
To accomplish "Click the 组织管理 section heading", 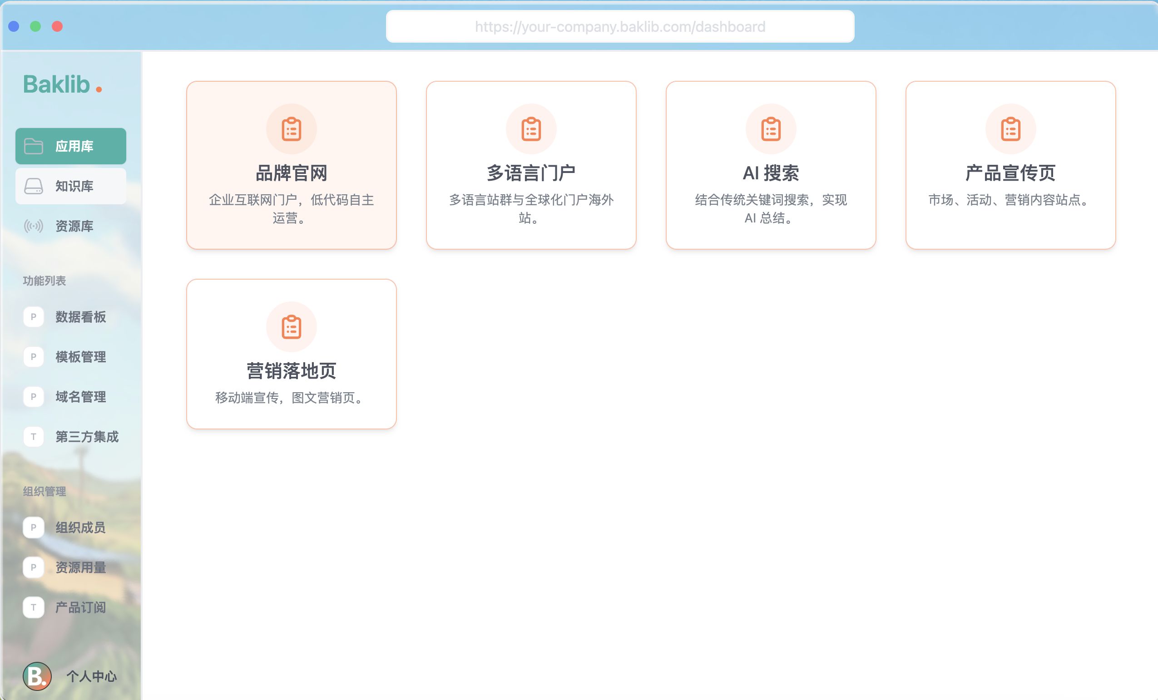I will coord(44,491).
